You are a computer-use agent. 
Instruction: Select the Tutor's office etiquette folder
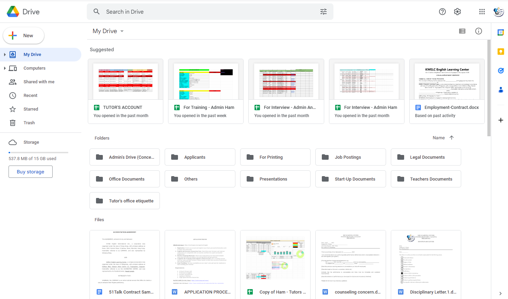click(125, 201)
